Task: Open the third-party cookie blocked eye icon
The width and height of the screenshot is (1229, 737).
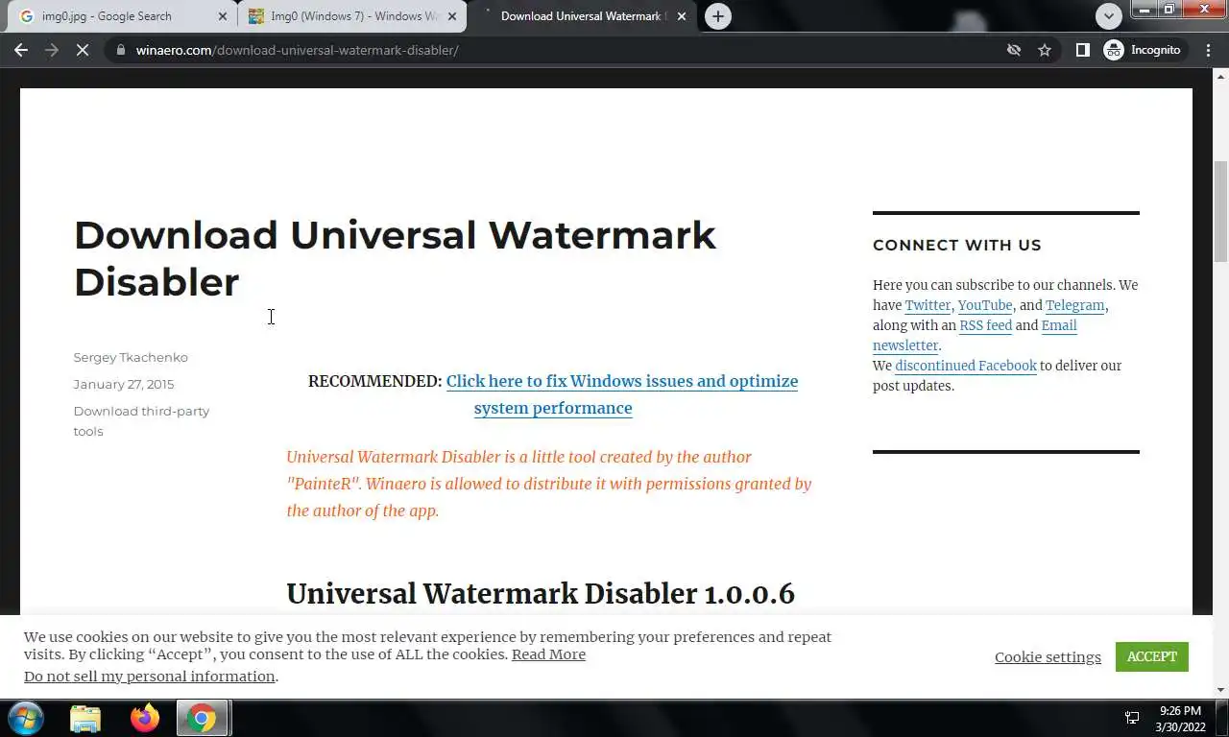Action: coord(1014,50)
